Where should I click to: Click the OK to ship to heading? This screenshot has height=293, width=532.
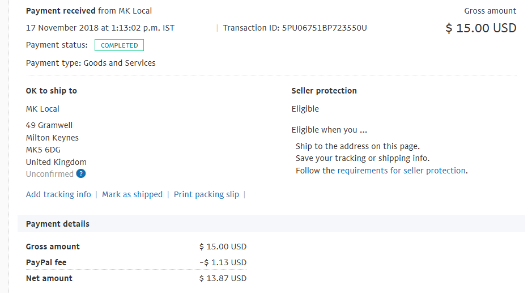click(x=51, y=91)
